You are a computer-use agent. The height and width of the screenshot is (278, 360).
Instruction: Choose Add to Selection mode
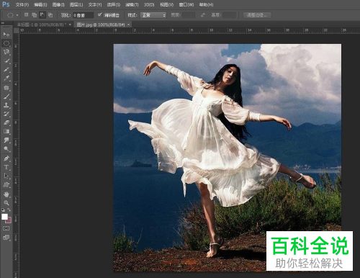coord(35,15)
